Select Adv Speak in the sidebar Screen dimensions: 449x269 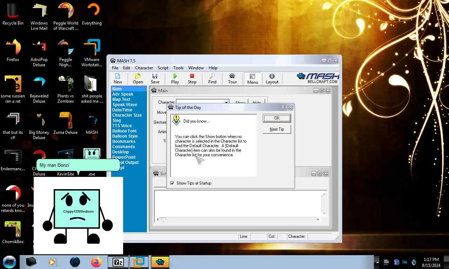[123, 94]
